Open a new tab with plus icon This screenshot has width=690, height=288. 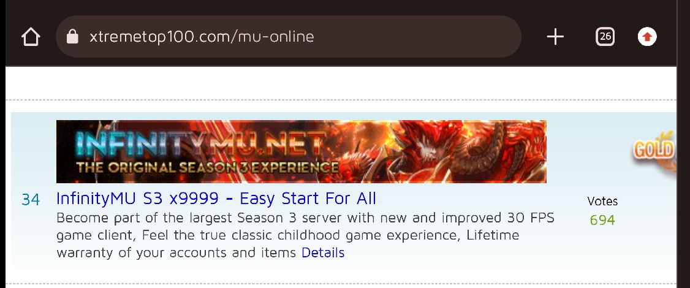click(x=555, y=37)
